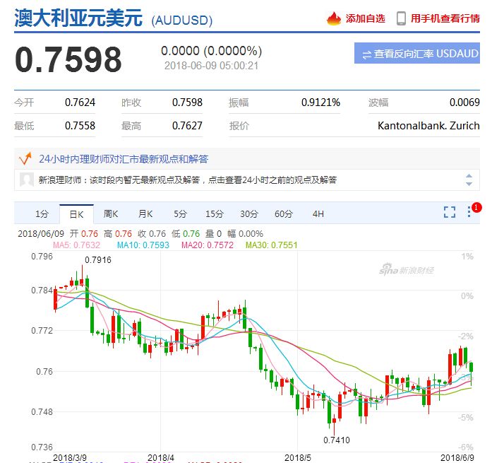
Task: Switch to the 4H chart tab
Action: pos(318,214)
